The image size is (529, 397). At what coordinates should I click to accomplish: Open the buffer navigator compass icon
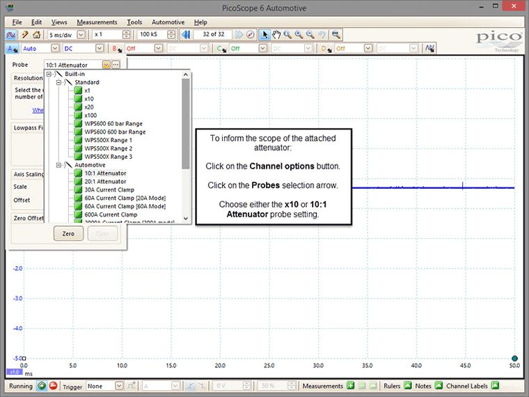pyautogui.click(x=250, y=34)
